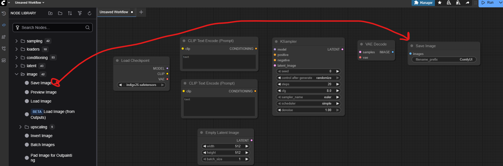This screenshot has width=503, height=166.
Task: Click the left vacuum cleaner icon
Action: click(449, 3)
